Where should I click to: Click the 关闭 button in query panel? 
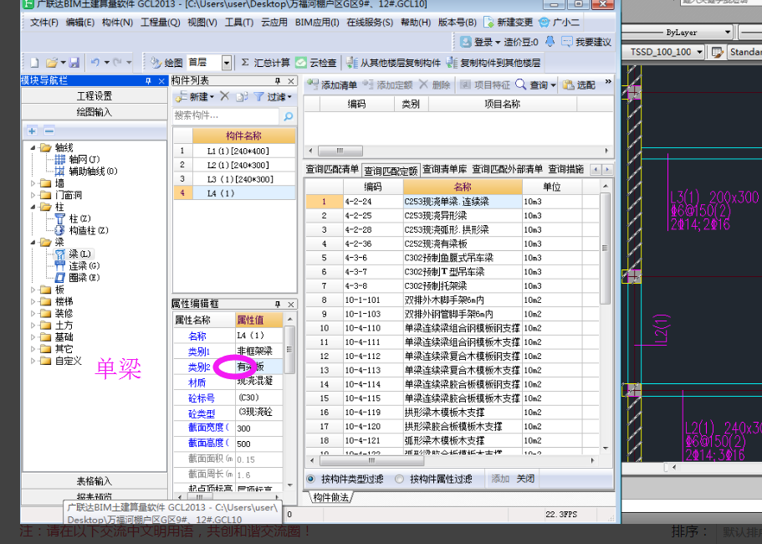tap(525, 479)
